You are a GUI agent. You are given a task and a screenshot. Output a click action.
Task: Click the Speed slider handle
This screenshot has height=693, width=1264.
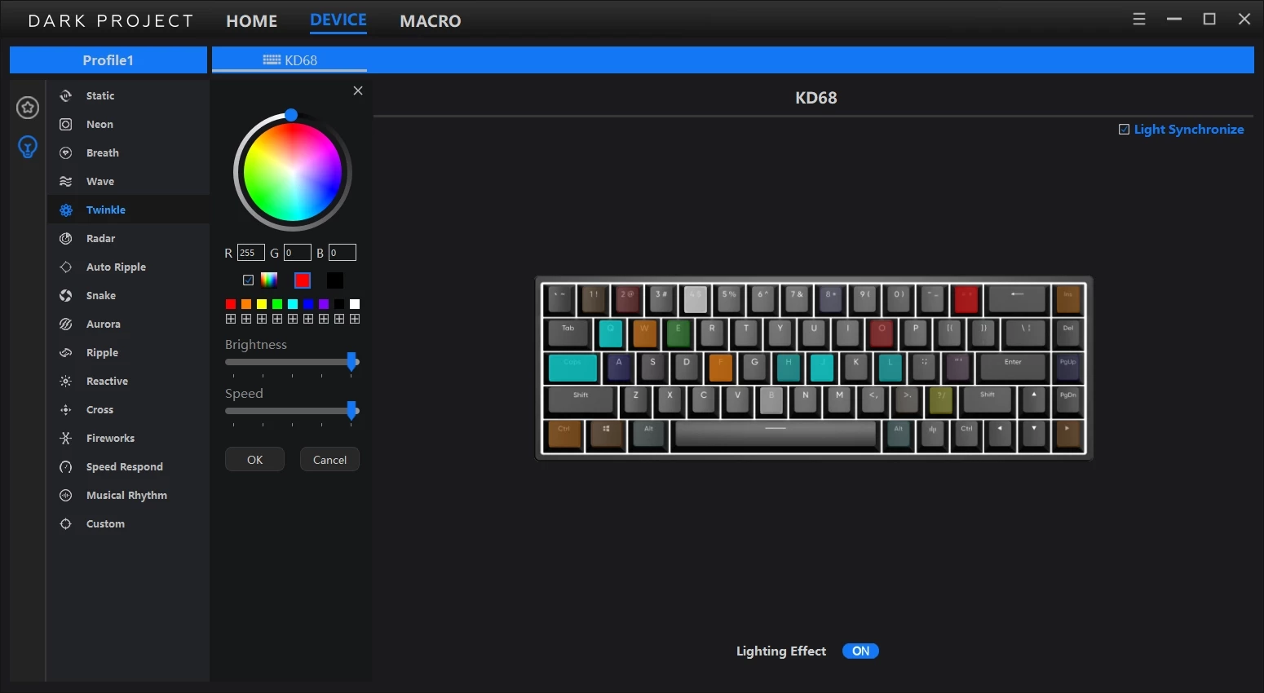click(352, 411)
